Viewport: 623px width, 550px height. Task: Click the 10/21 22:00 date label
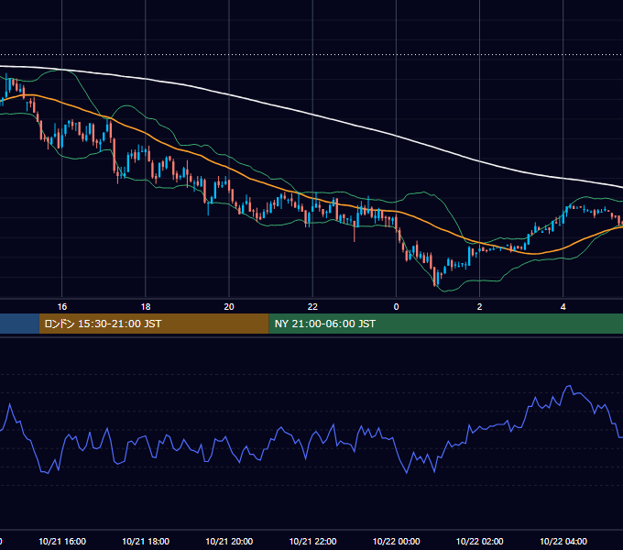click(312, 541)
